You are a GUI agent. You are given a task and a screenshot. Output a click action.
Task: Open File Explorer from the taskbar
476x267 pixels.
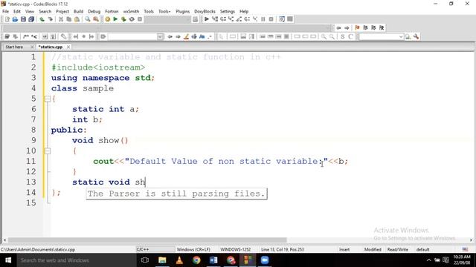(x=162, y=260)
